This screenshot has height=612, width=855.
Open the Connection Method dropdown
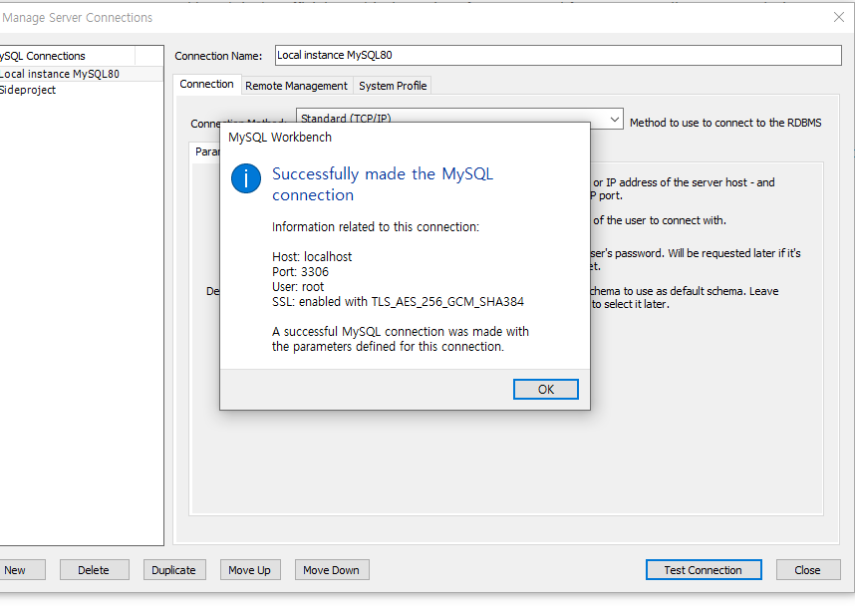click(615, 119)
